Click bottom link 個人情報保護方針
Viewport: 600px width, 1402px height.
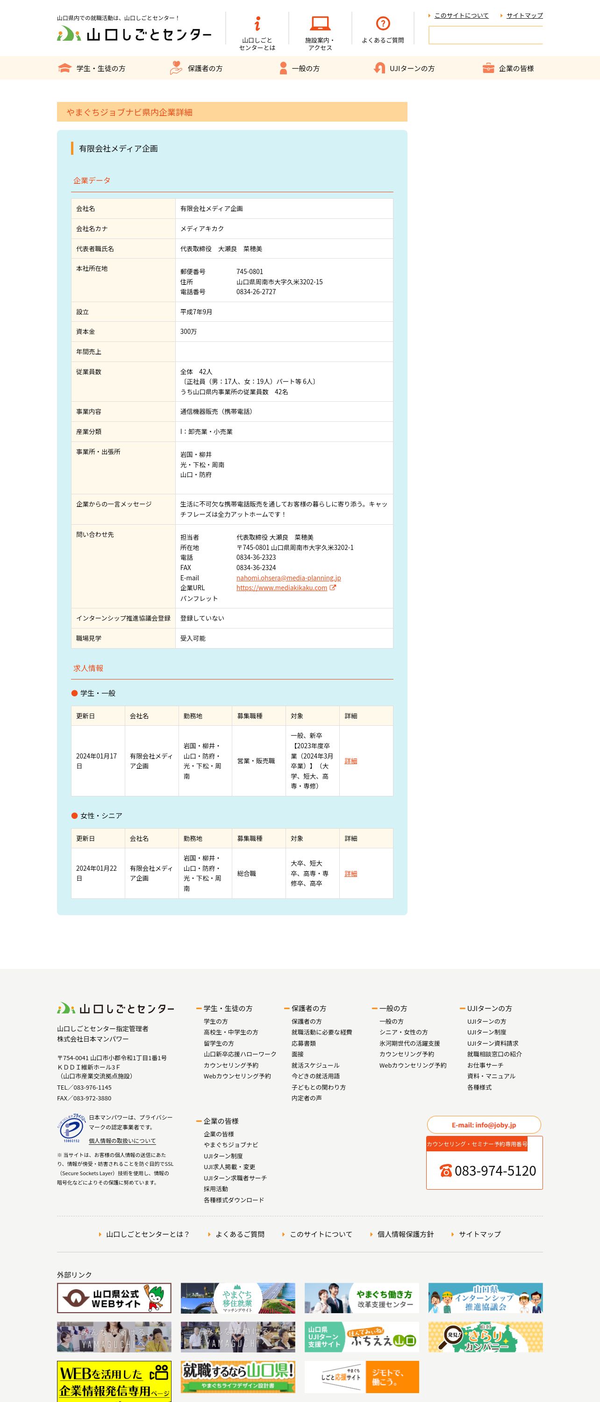406,1235
